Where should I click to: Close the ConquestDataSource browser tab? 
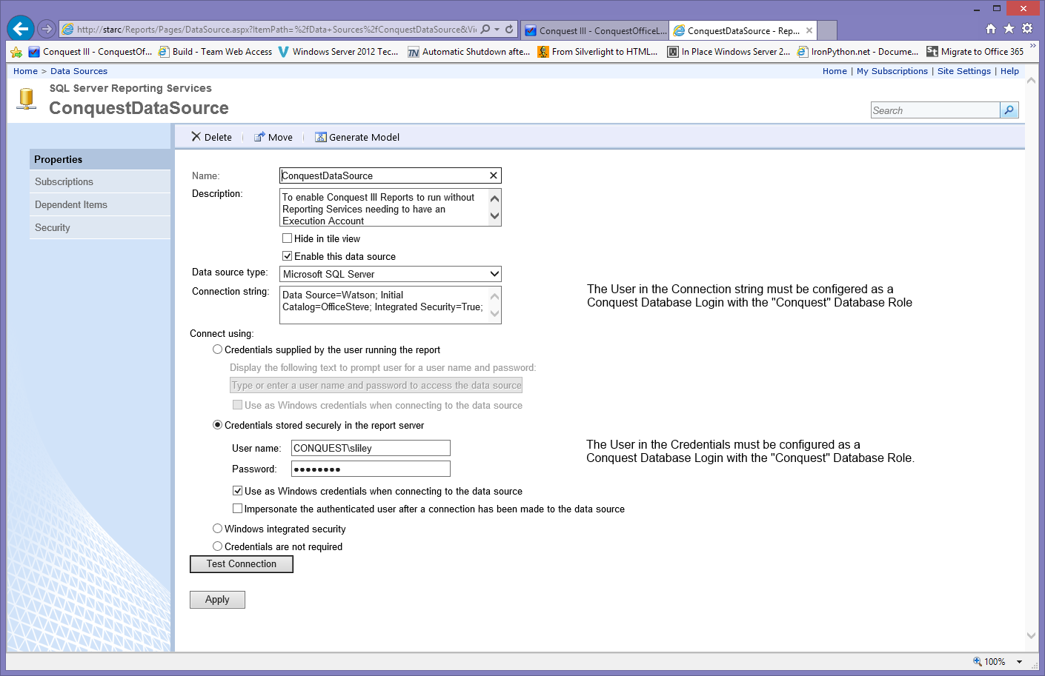click(809, 30)
